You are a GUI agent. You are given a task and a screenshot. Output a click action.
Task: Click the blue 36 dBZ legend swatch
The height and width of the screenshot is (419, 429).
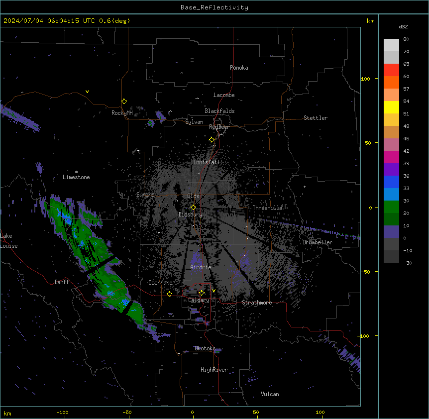pos(391,182)
